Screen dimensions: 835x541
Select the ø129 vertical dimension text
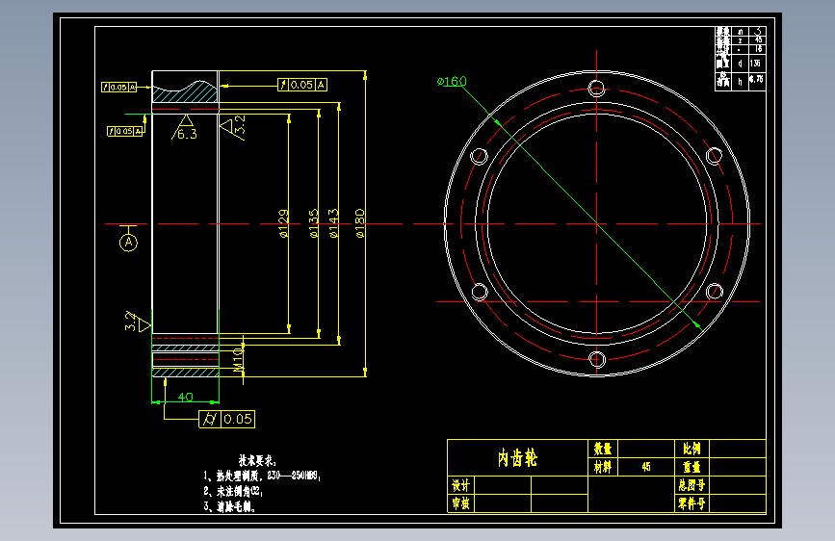pyautogui.click(x=284, y=223)
